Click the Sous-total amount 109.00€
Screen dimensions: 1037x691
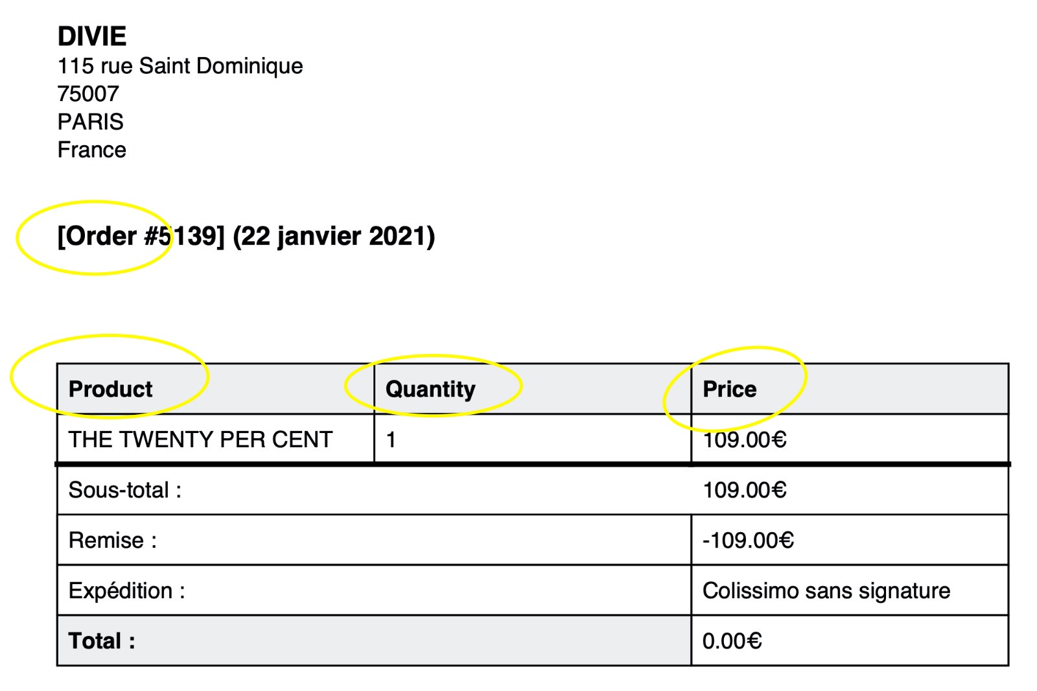[x=745, y=490]
